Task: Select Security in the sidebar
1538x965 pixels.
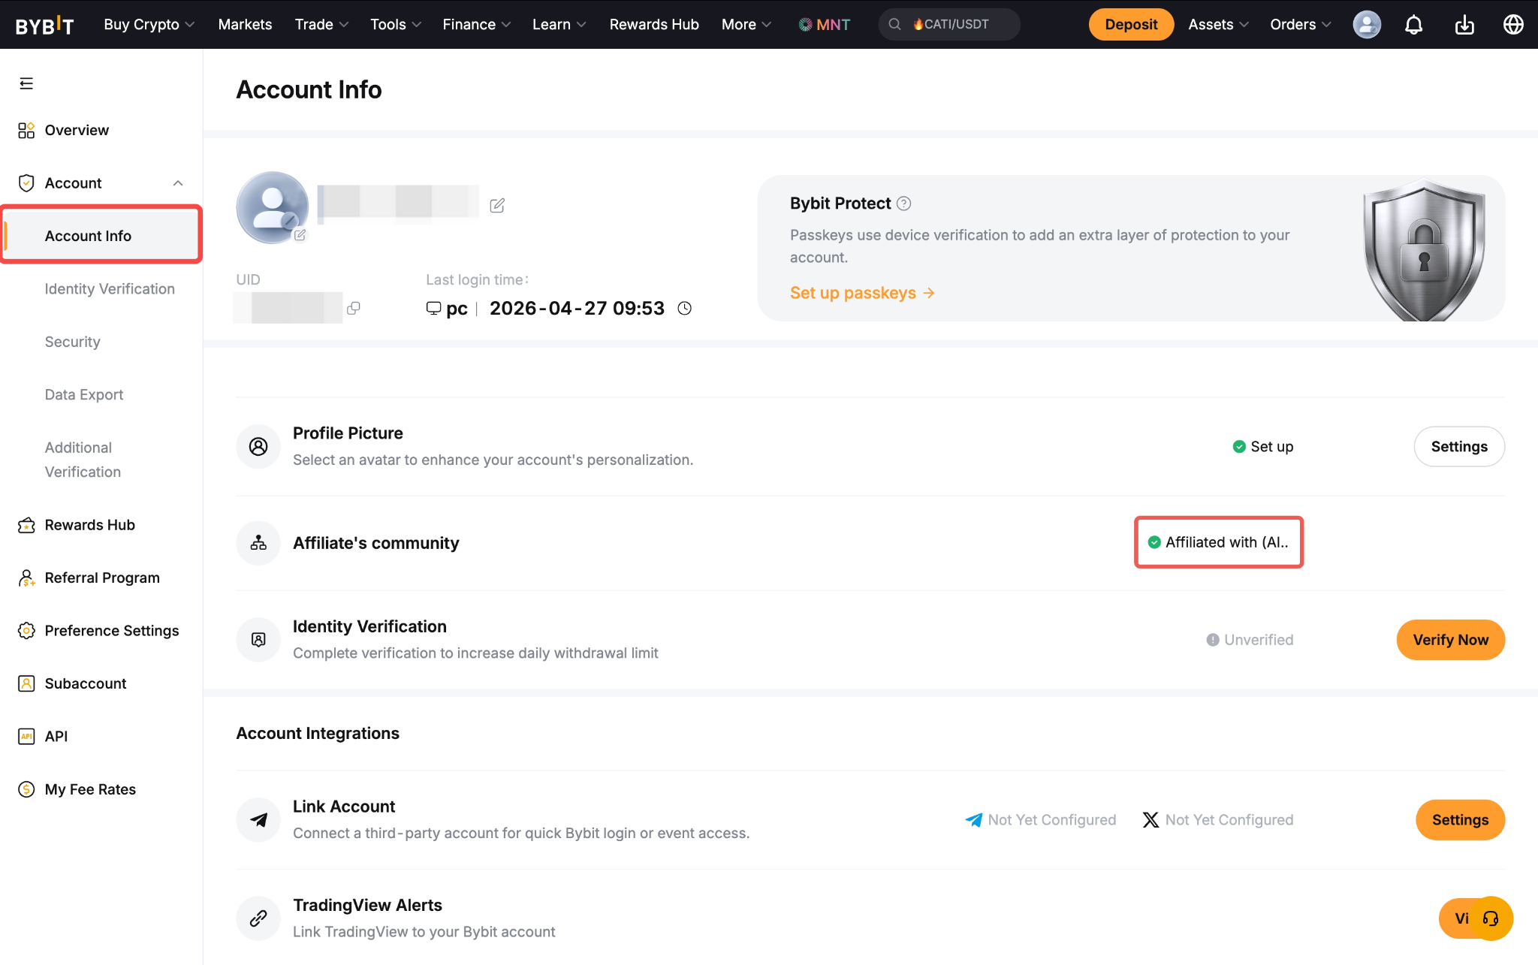Action: pos(72,342)
